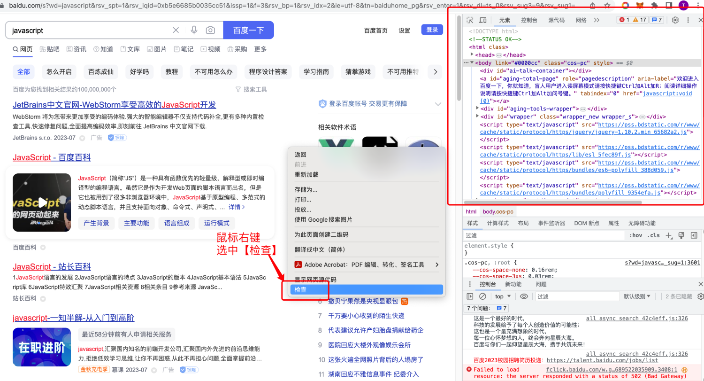Switch to the 源代码 DevTools tab
This screenshot has width=704, height=381.
pyautogui.click(x=557, y=20)
